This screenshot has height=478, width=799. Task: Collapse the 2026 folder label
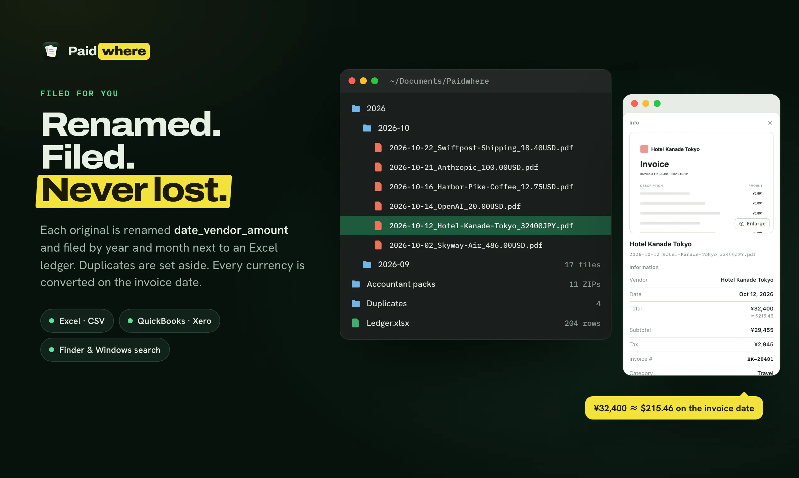376,108
